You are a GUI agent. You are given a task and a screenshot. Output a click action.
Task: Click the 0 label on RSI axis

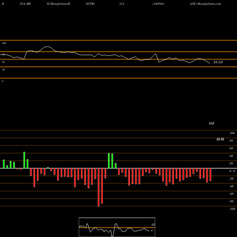pos(2,81)
